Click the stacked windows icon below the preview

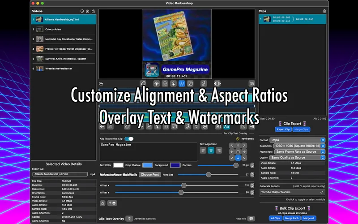pyautogui.click(x=101, y=84)
